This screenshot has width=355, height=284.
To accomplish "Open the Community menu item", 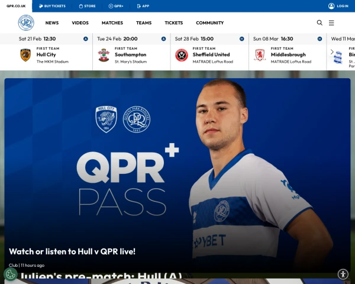I will tap(209, 23).
